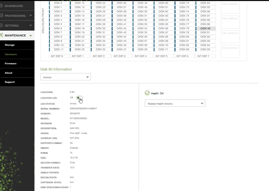Image resolution: width=269 pixels, height=191 pixels.
Task: Select DISK 54 slot
Action: coord(143,29)
